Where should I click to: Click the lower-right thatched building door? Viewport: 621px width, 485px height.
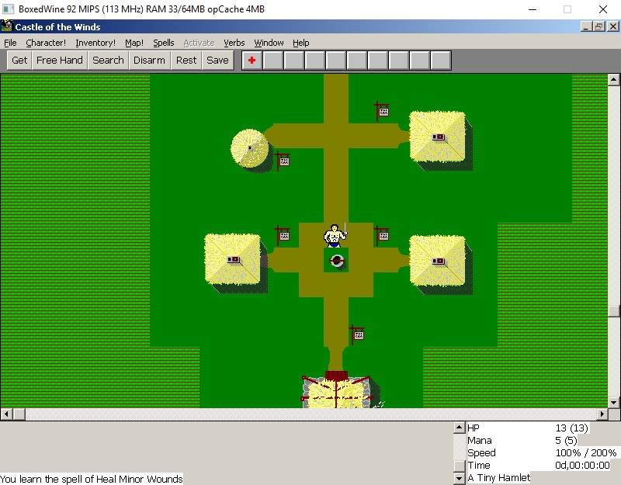439,261
